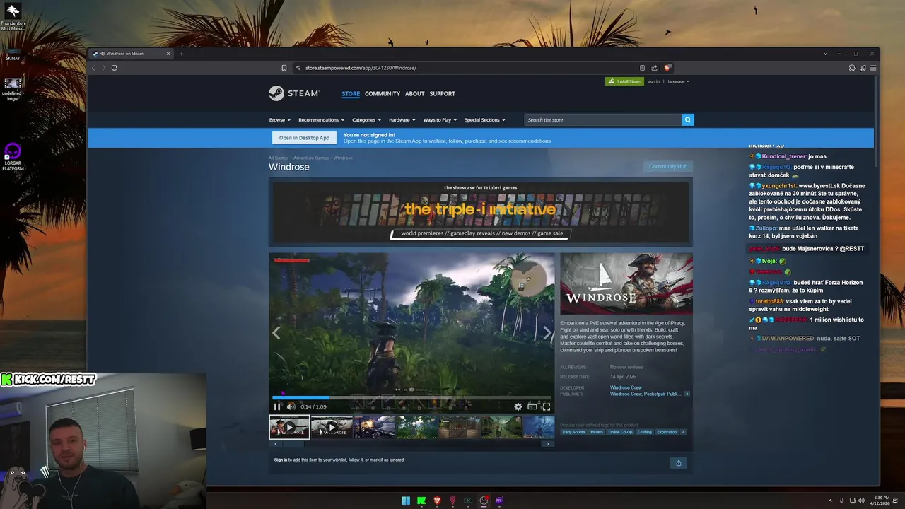This screenshot has height=509, width=905.
Task: Expand Ways to Play dropdown
Action: (x=440, y=120)
